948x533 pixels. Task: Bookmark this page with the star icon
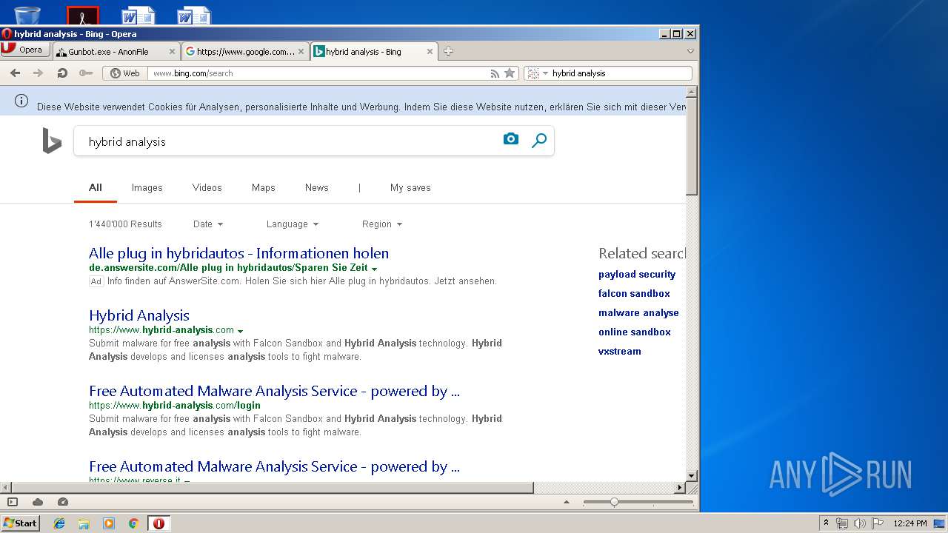click(x=510, y=73)
